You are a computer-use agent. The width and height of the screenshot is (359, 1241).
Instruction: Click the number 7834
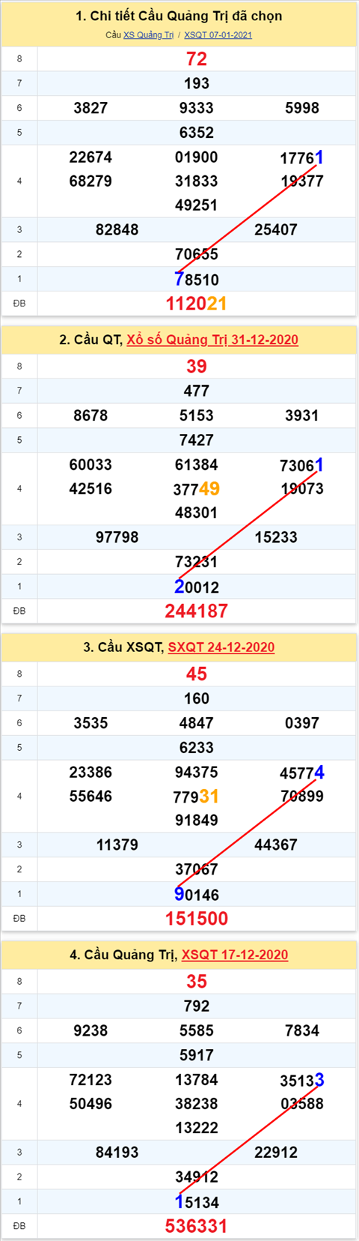tap(302, 1030)
